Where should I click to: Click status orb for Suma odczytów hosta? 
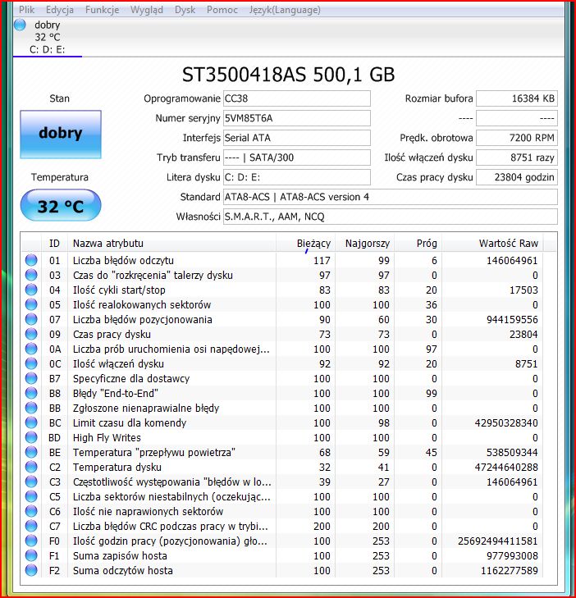coord(31,570)
